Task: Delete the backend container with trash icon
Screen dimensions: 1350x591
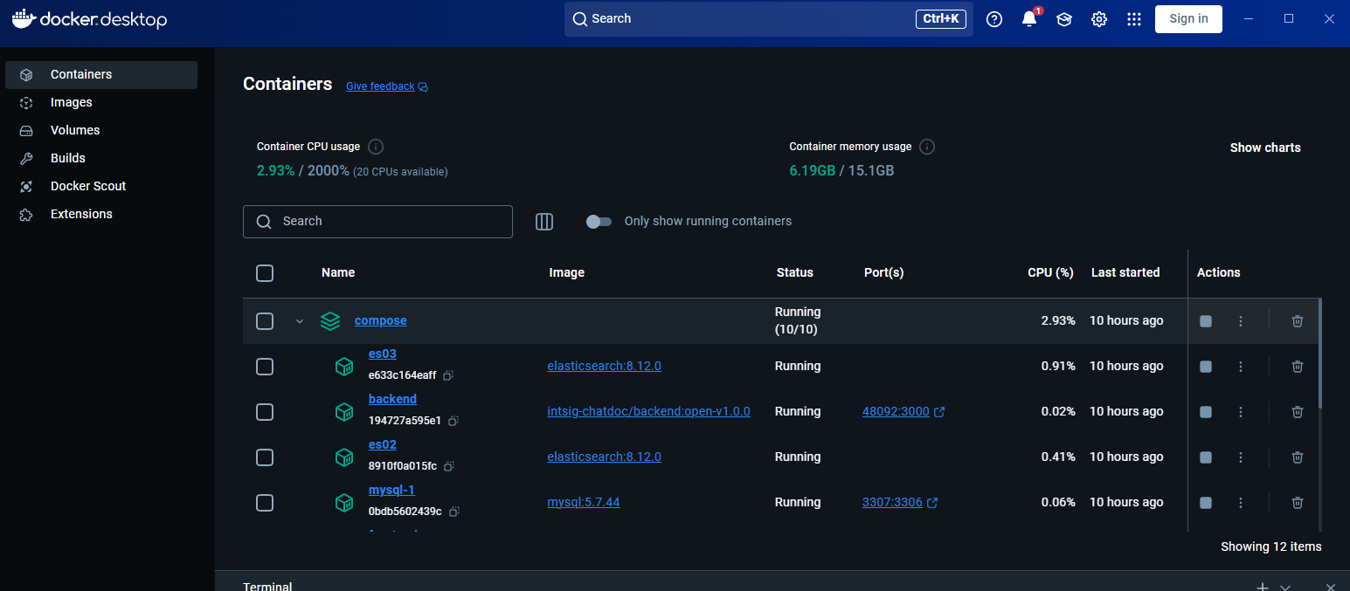Action: coord(1297,412)
